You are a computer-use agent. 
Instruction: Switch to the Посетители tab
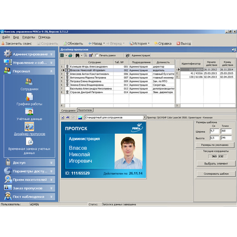[85, 110]
